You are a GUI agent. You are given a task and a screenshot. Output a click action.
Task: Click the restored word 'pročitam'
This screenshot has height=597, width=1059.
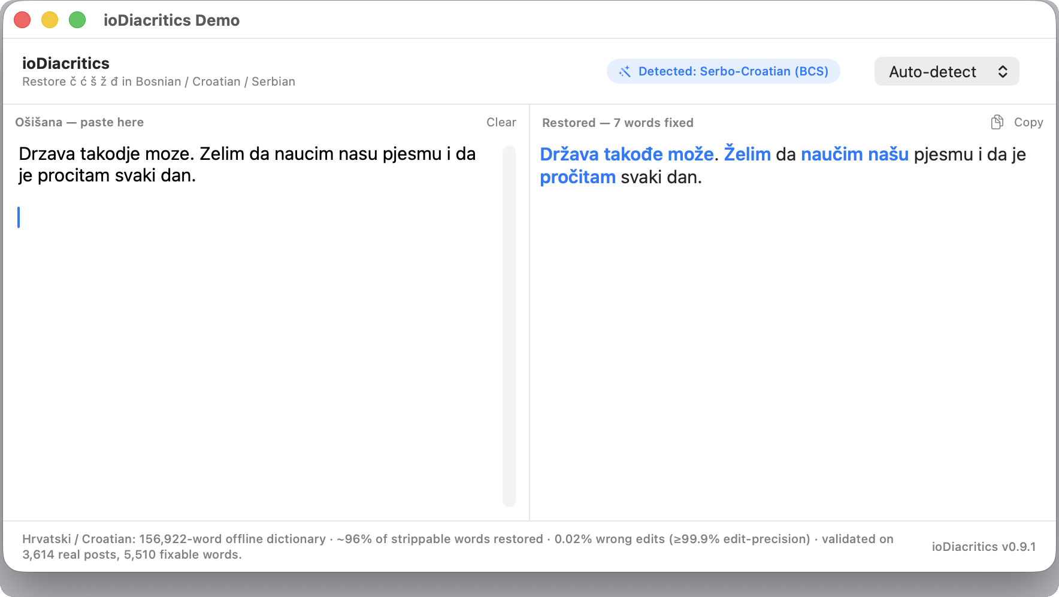coord(577,177)
